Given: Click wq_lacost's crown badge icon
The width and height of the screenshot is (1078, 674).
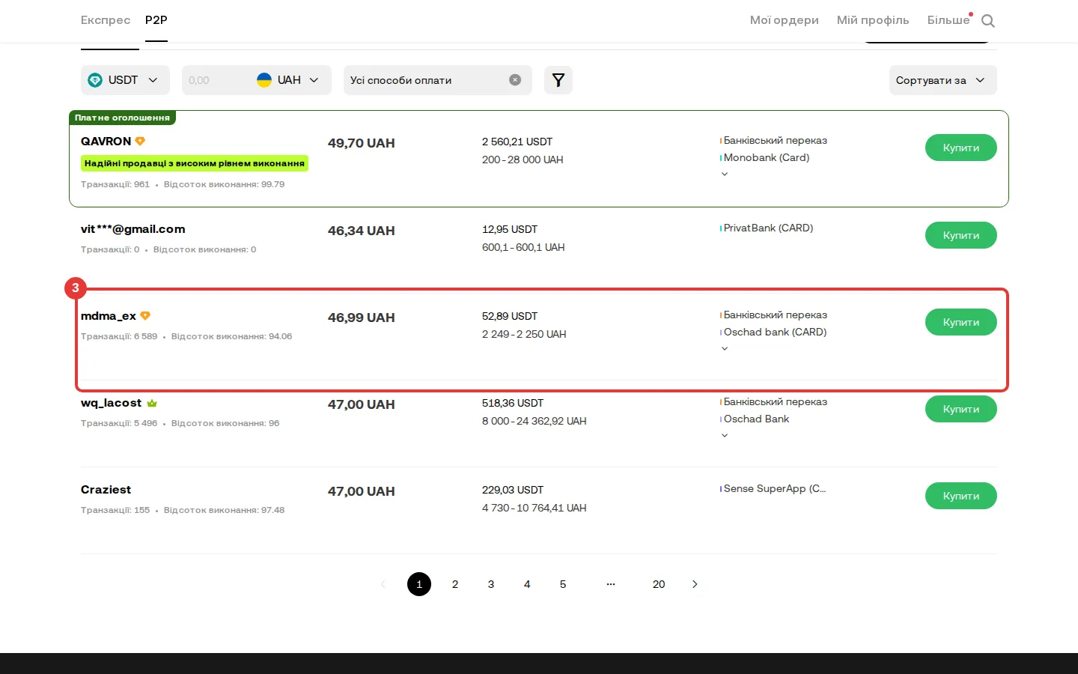Looking at the screenshot, I should click(152, 403).
